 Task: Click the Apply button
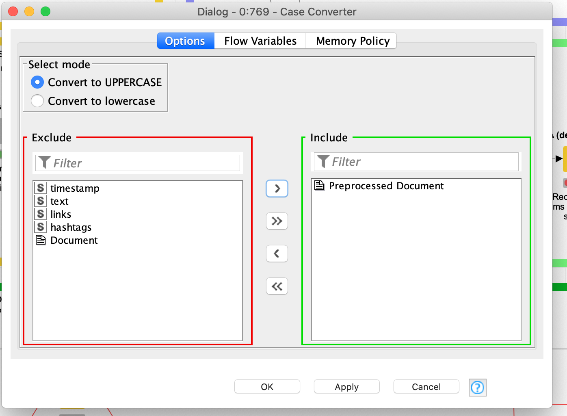346,387
